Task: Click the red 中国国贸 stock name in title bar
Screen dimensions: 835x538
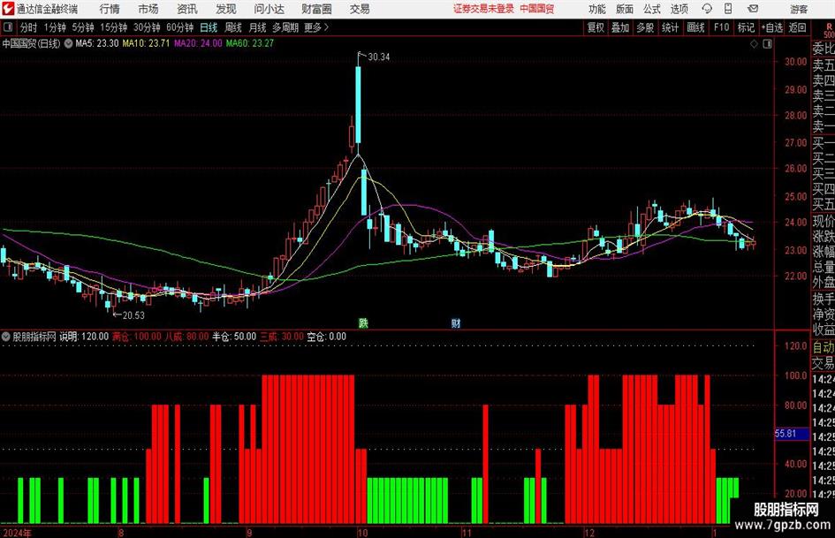Action: click(x=537, y=9)
